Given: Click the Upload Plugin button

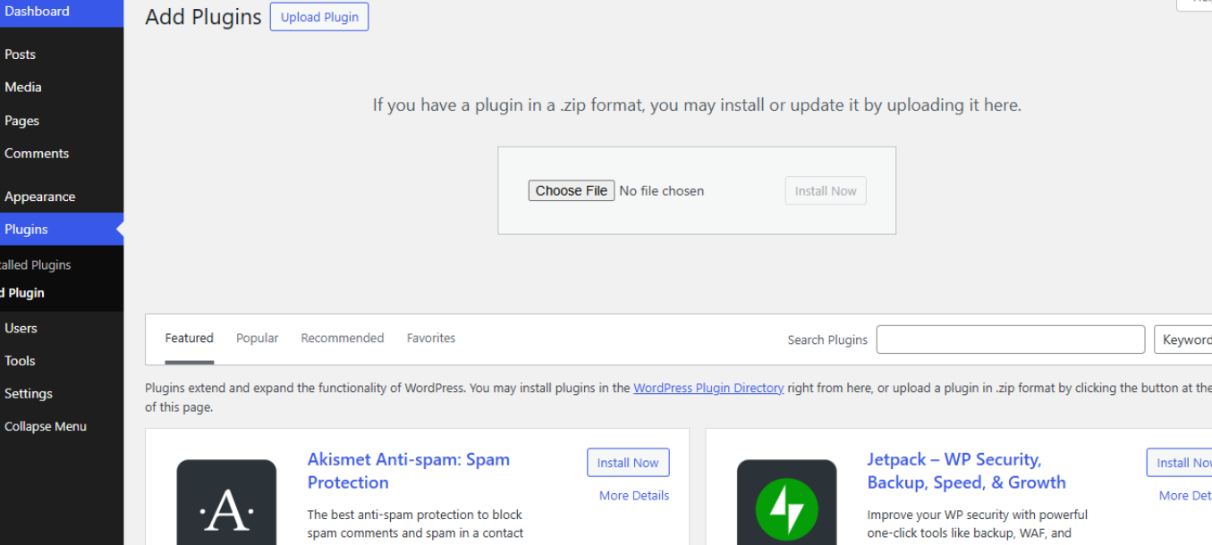Looking at the screenshot, I should click(319, 17).
